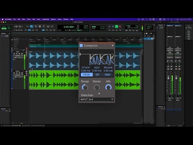Select the Trimmer tool icon

36,27
